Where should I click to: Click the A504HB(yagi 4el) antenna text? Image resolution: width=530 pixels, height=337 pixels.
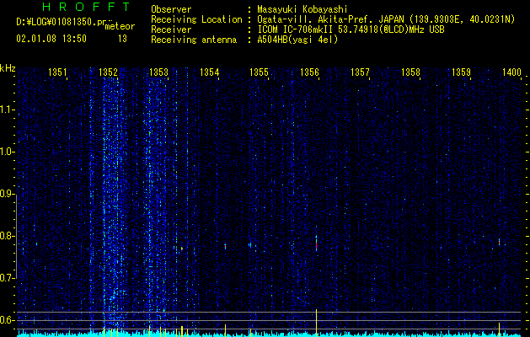coord(297,40)
